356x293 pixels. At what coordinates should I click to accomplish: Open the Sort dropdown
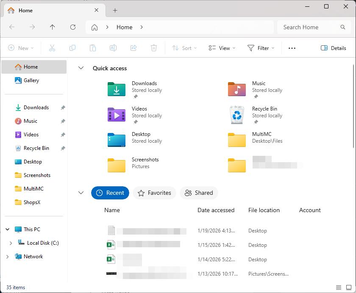click(184, 48)
